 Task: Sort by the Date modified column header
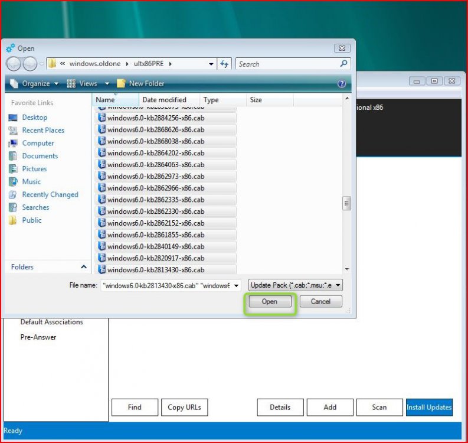[169, 100]
